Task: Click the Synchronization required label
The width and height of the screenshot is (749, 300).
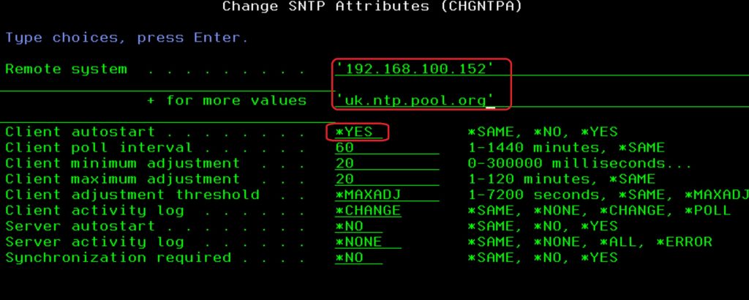Action: (x=118, y=258)
